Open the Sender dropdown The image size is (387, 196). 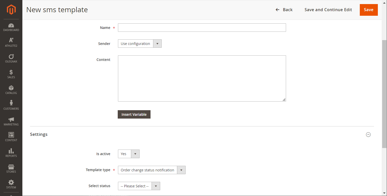(x=140, y=44)
